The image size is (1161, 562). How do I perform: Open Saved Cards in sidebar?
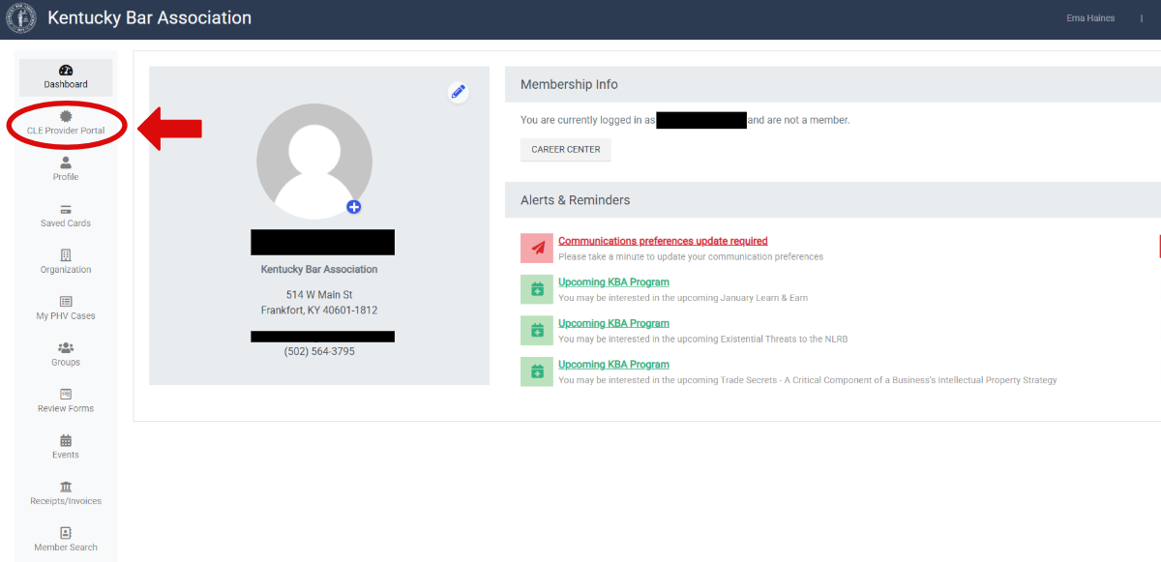click(66, 209)
